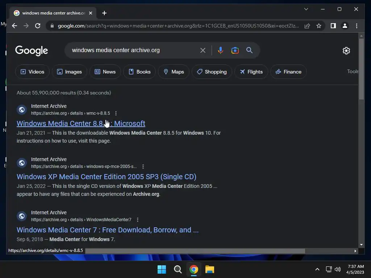Open Chrome three-dot menu

pos(357,26)
